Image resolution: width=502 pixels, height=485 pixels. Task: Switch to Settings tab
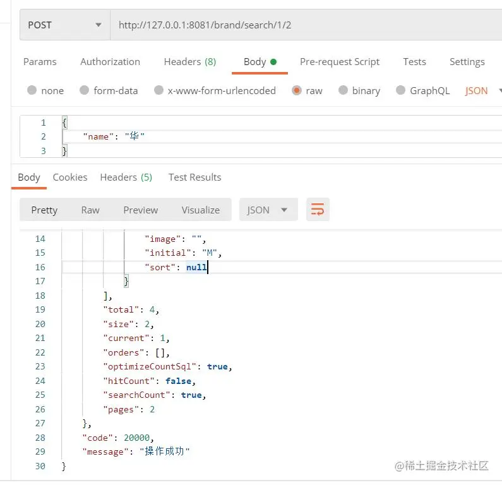click(x=467, y=61)
